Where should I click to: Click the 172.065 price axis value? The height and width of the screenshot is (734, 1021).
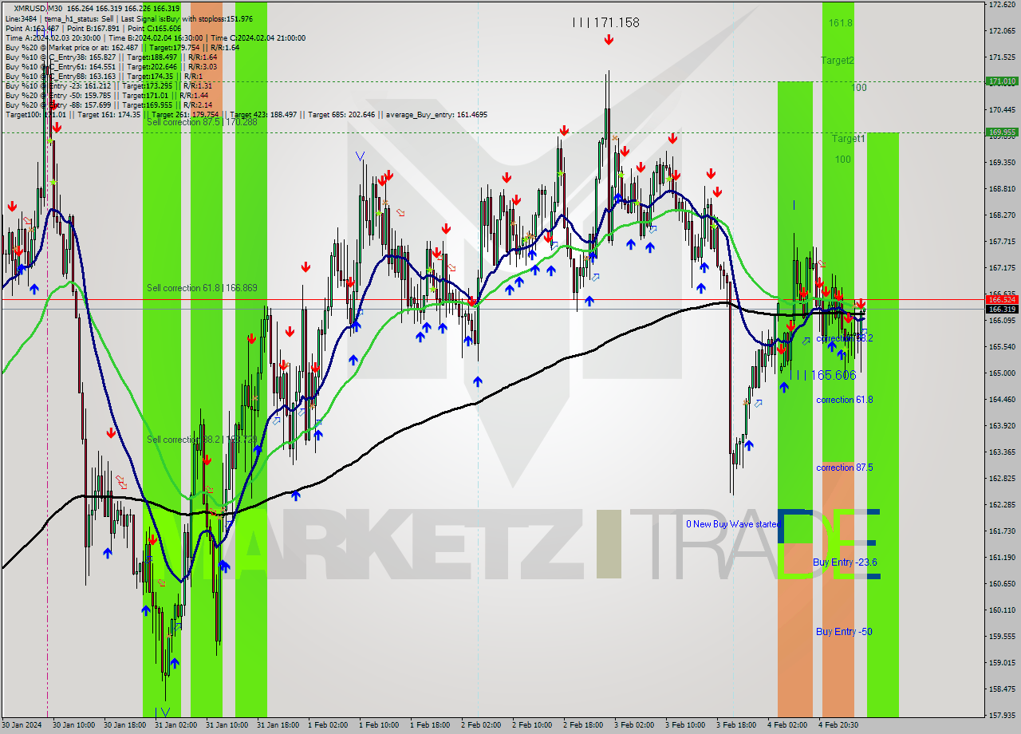coord(1002,31)
